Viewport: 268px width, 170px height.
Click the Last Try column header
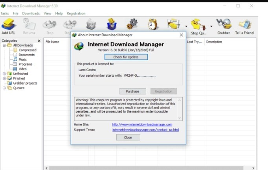(195, 42)
